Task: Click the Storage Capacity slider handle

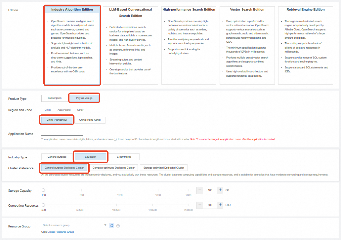Action: click(x=43, y=190)
